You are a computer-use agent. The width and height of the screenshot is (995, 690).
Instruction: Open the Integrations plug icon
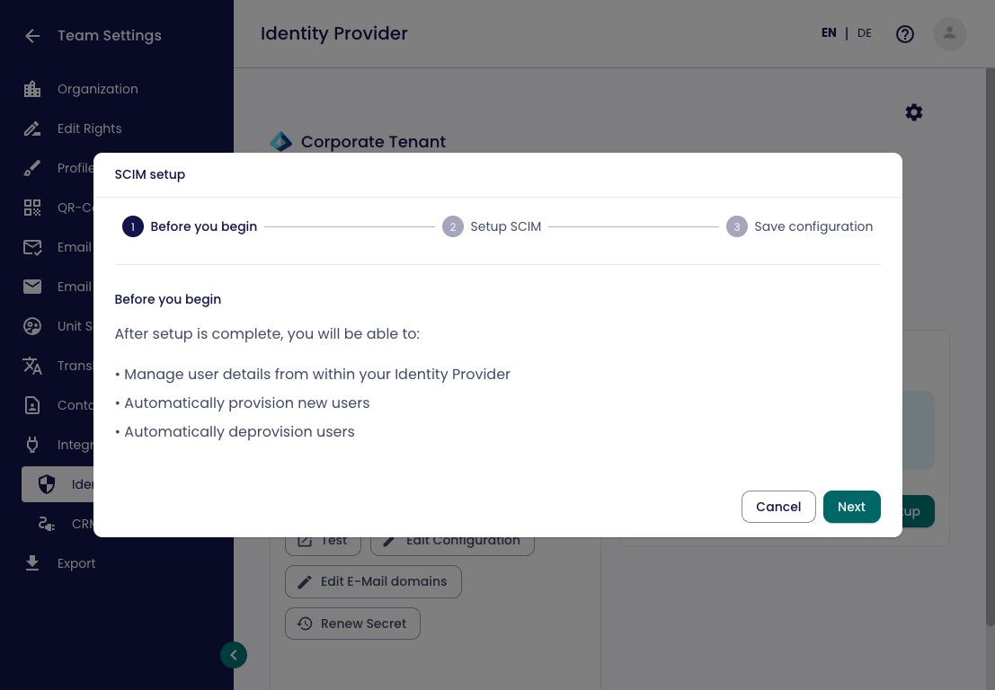(x=32, y=445)
